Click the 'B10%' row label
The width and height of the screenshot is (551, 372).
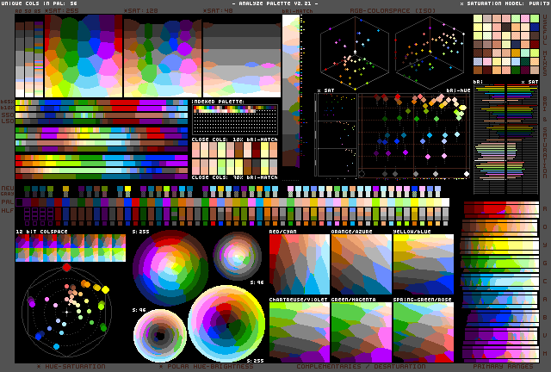point(8,108)
